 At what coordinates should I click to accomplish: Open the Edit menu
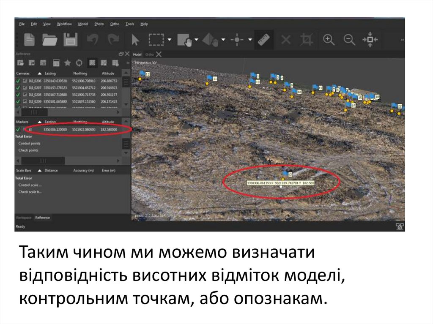click(x=34, y=24)
